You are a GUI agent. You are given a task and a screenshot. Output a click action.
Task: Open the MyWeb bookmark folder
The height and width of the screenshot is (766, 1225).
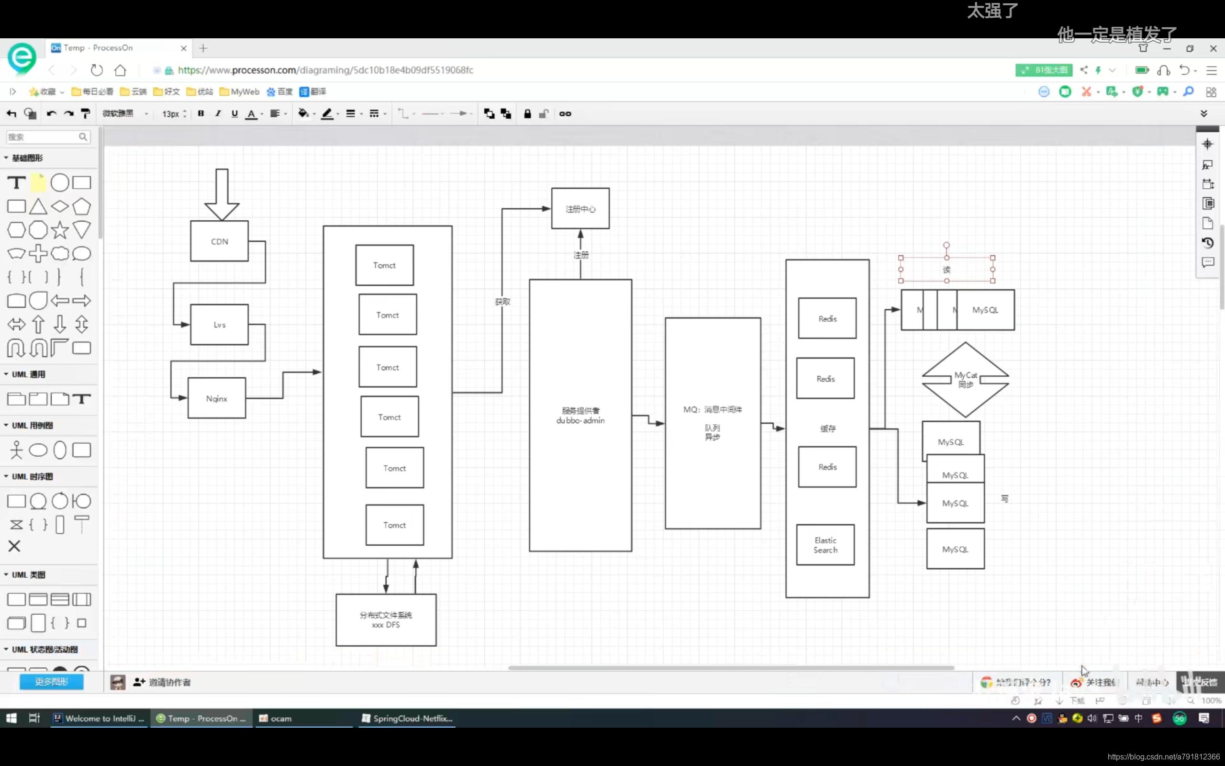[x=239, y=92]
